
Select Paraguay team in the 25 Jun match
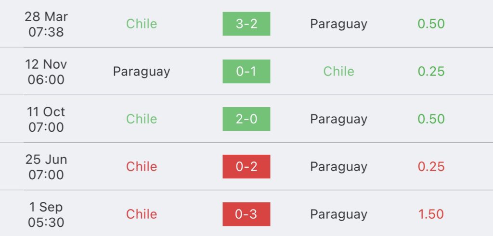click(x=338, y=167)
